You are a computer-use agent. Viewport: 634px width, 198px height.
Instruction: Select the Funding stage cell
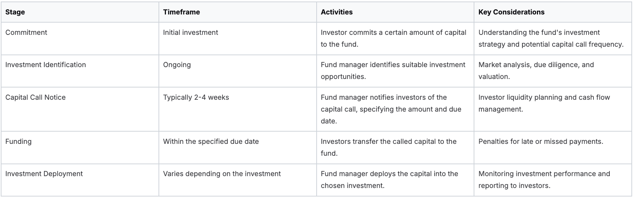tap(18, 142)
